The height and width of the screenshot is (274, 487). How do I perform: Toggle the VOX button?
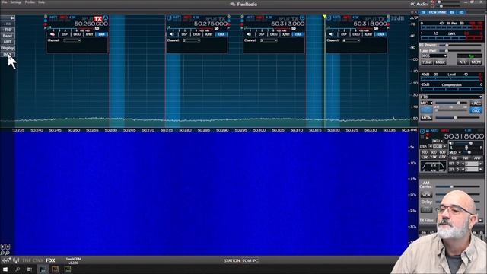[x=426, y=195]
